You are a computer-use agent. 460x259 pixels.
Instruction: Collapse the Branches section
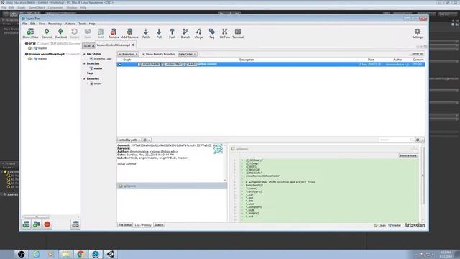(85, 63)
